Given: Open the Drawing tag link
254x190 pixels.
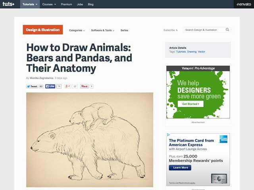Looking at the screenshot, I should coord(192,52).
